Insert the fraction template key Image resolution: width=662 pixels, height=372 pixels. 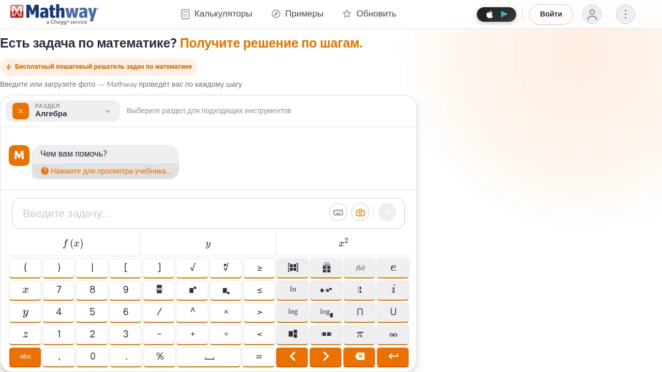[x=159, y=290]
